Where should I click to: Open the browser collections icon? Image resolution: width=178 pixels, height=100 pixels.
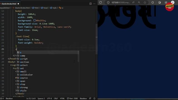159,2
